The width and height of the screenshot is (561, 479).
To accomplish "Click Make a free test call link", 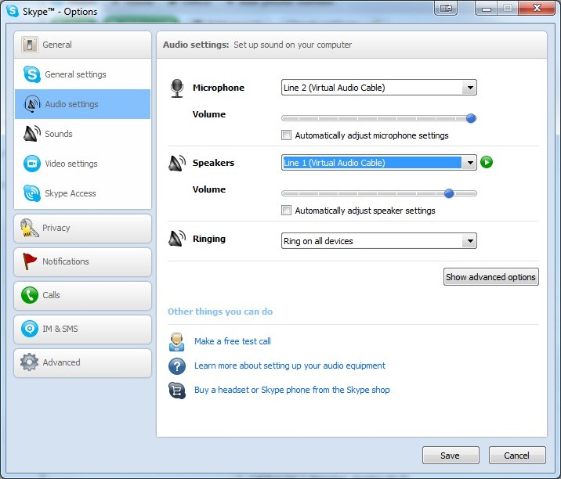I will point(233,341).
